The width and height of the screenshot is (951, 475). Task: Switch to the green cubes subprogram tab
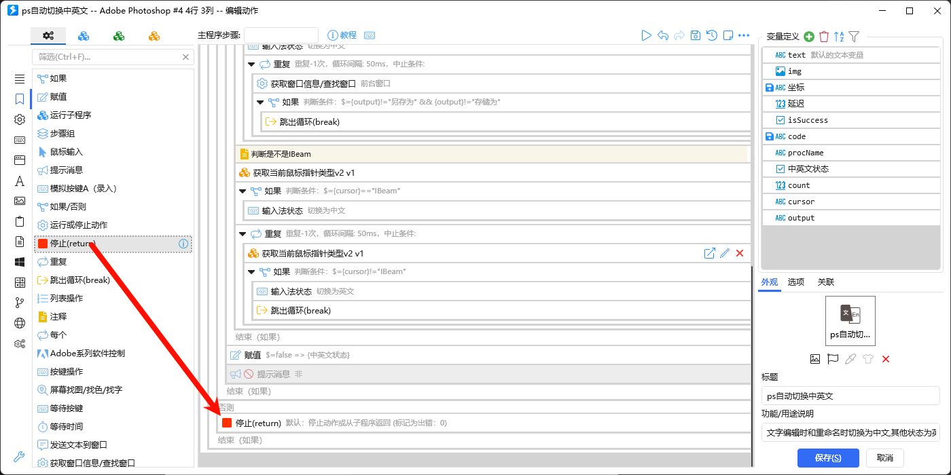click(x=119, y=36)
